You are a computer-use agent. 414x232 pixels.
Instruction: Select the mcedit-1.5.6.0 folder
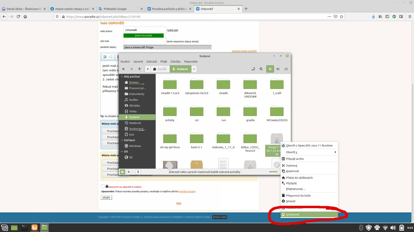pyautogui.click(x=170, y=87)
